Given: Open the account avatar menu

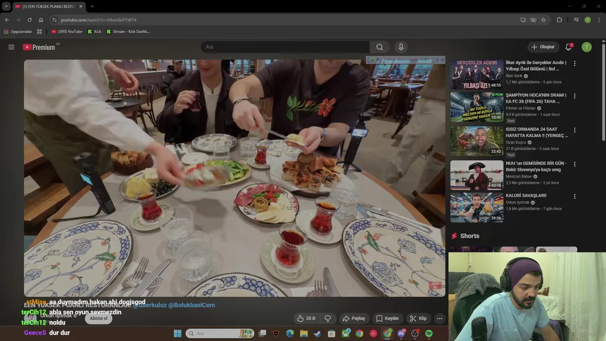Looking at the screenshot, I should pyautogui.click(x=587, y=47).
